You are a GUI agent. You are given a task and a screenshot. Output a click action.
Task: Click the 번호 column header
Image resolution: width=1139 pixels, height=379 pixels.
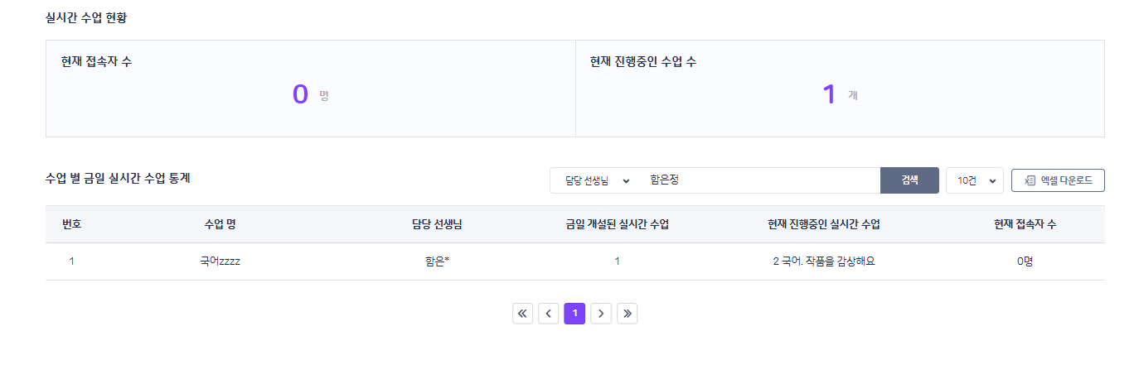point(71,224)
